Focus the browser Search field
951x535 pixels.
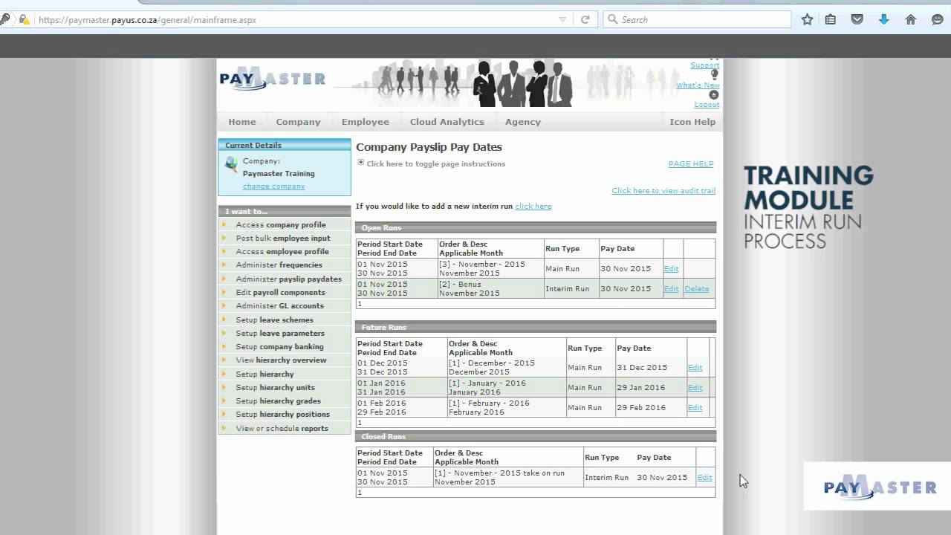697,20
